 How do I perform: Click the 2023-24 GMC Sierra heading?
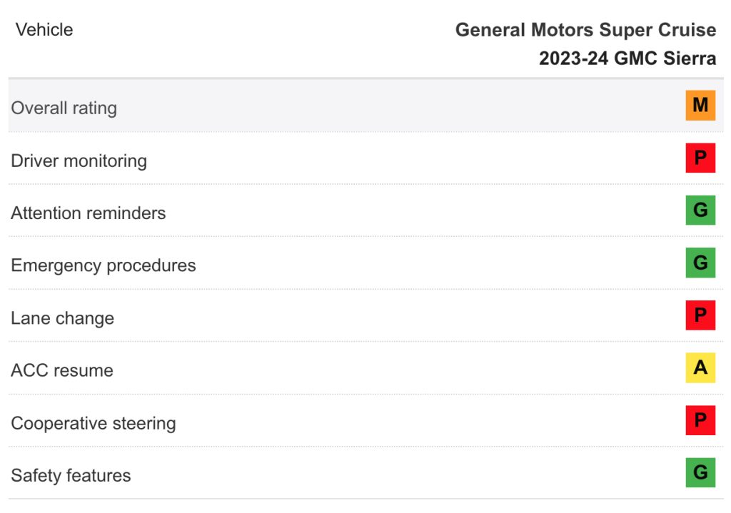(x=627, y=59)
